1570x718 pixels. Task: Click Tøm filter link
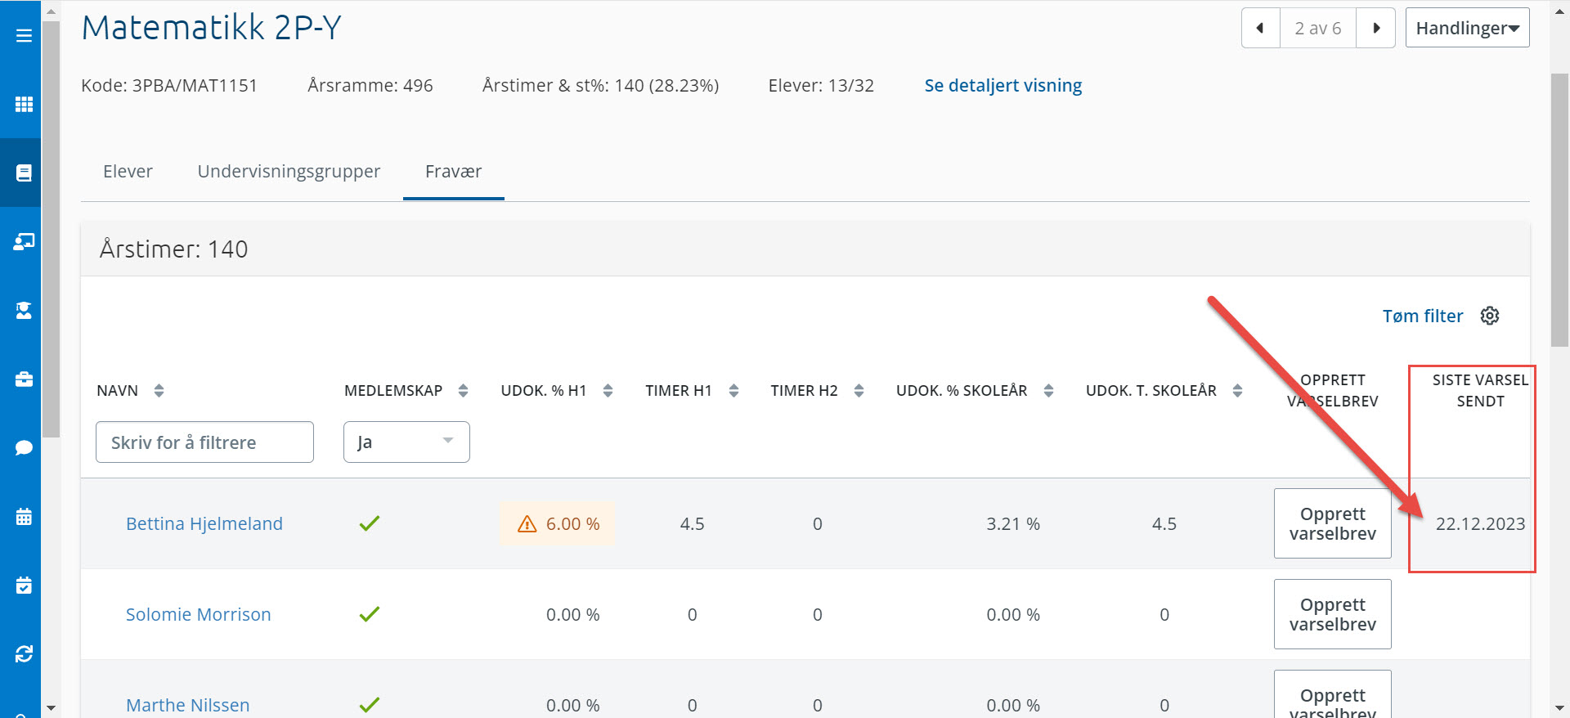1422,316
